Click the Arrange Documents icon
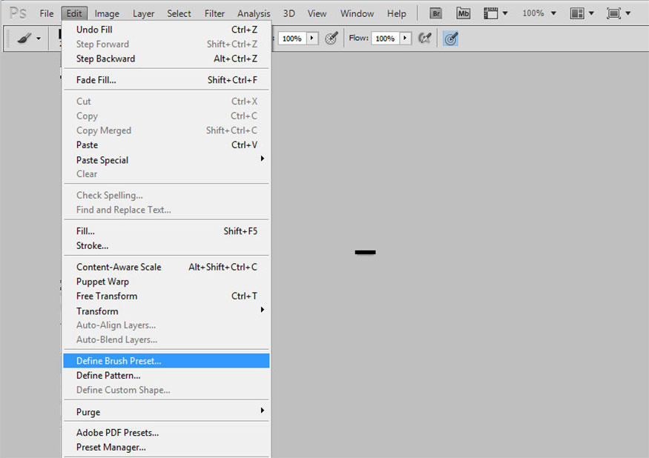The image size is (649, 458). pos(577,13)
